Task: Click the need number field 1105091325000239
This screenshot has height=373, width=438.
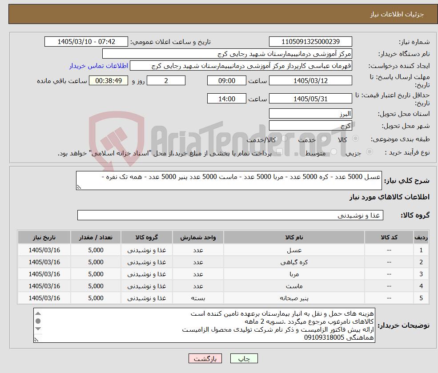Action: [310, 42]
